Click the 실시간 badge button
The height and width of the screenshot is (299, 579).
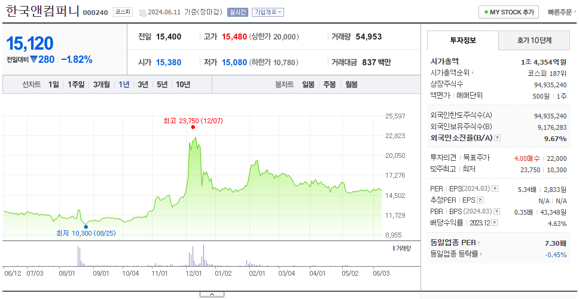[x=238, y=12]
